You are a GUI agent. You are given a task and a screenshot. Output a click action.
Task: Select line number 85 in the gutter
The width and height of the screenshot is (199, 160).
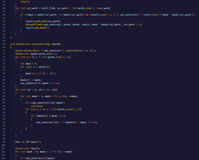point(4,96)
